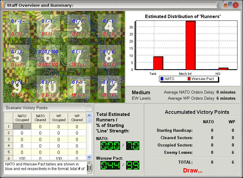This screenshot has width=243, height=178.
Task: Click the Tank Warsaw Pact bar
Action: [x=158, y=63]
